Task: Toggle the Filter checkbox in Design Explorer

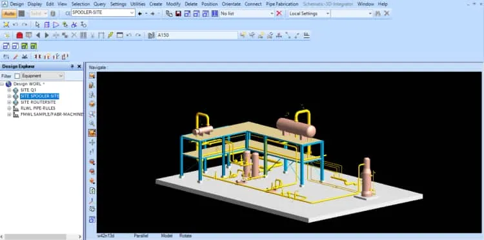Action: tap(17, 76)
